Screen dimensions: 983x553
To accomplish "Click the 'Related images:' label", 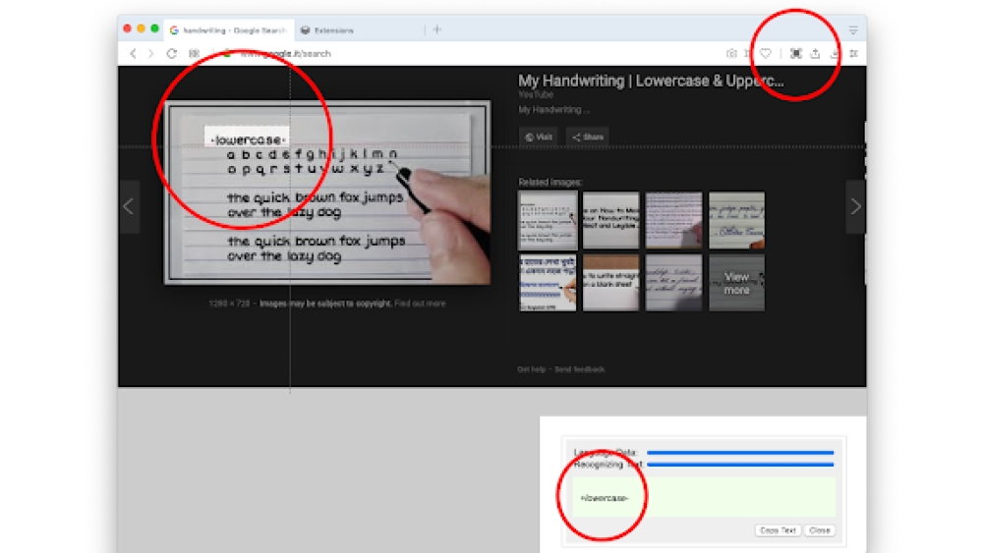I will 549,183.
